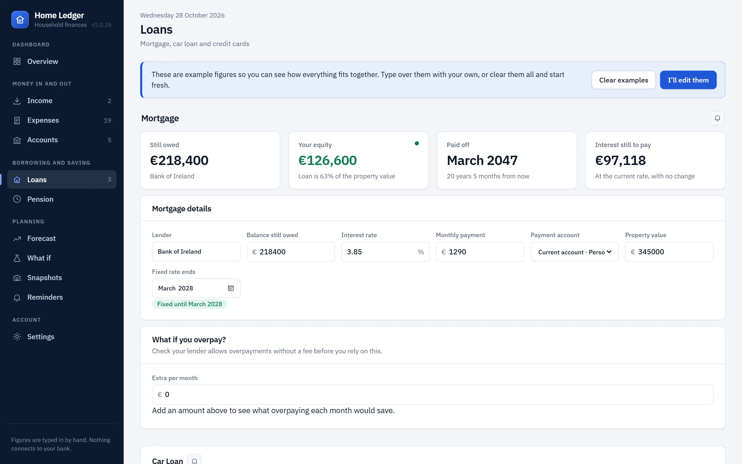
Task: Click the Clear examples button
Action: point(623,80)
